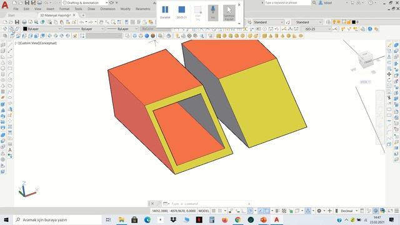Click the command line customize icon

coord(159,204)
